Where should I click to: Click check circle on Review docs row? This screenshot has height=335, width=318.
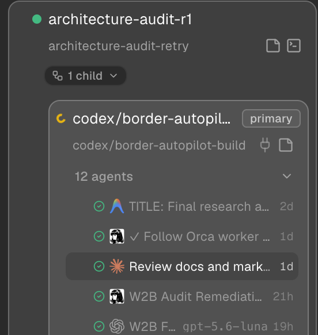point(99,266)
